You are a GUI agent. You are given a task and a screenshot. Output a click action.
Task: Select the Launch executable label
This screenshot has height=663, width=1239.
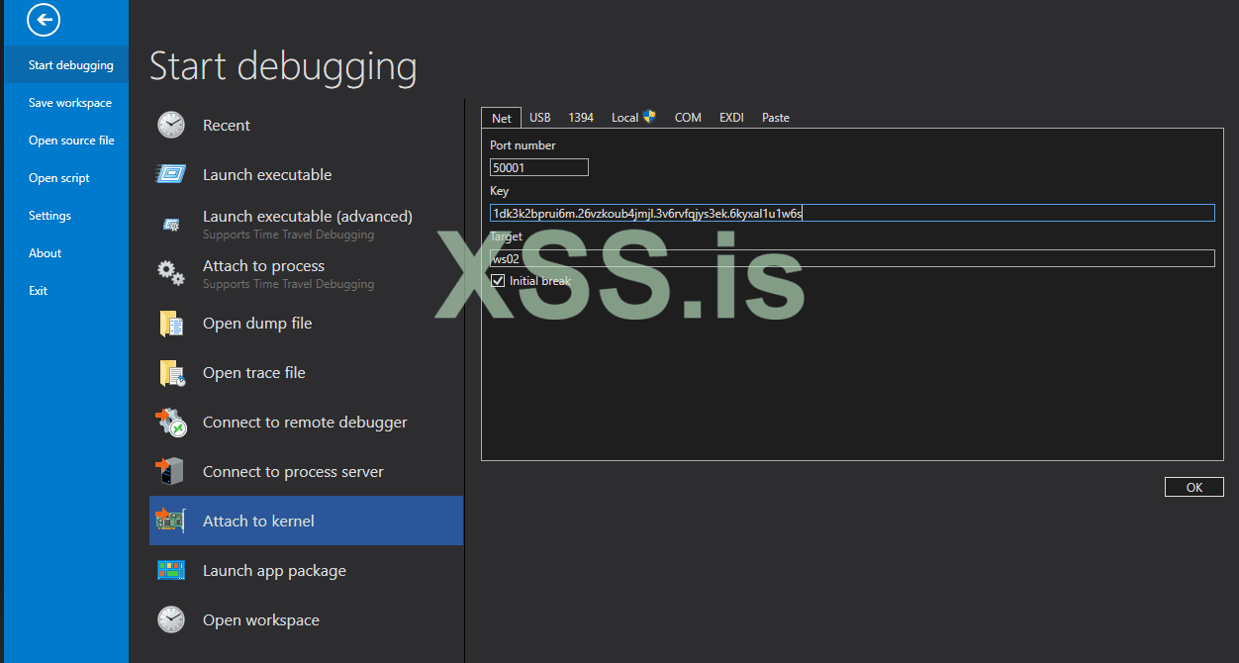[267, 175]
